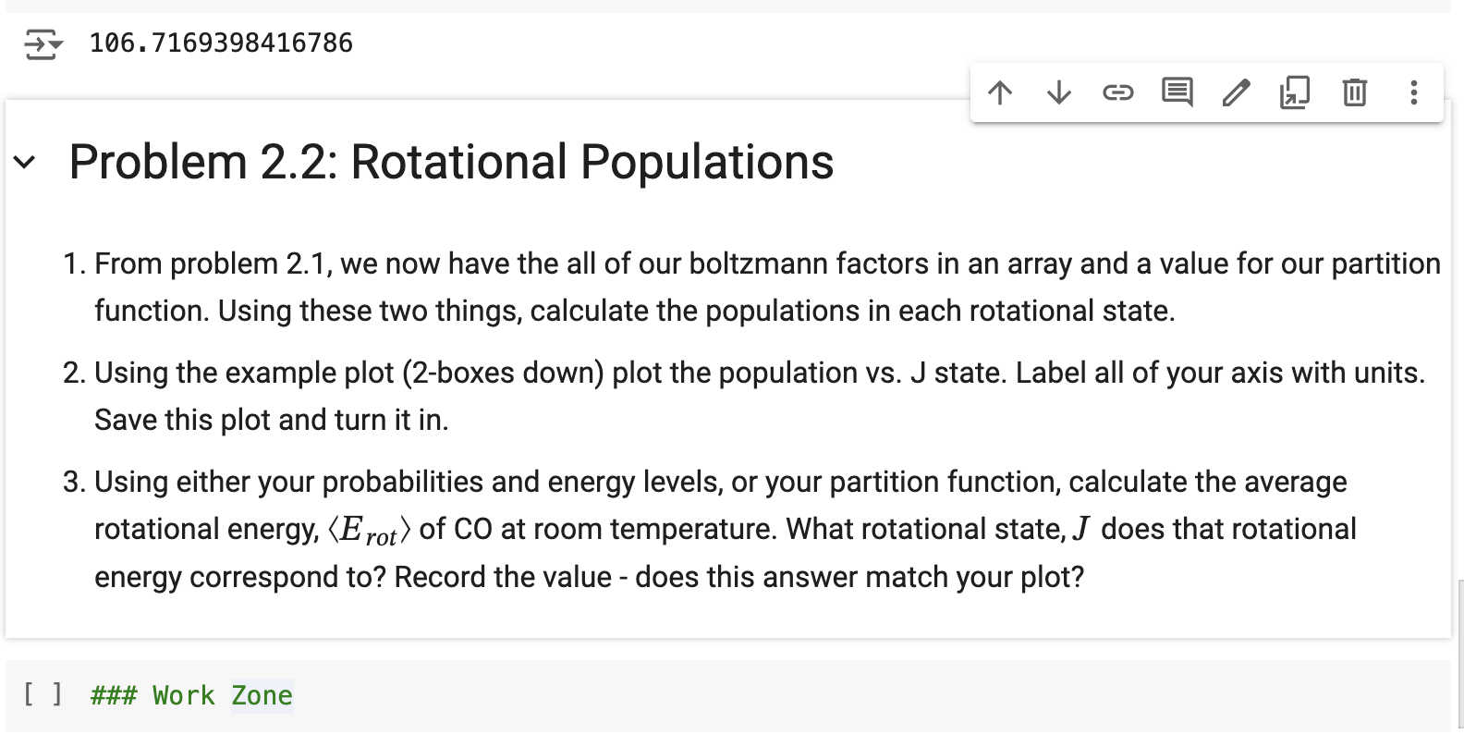Delete the Problem 2.2 cell

pyautogui.click(x=1354, y=92)
